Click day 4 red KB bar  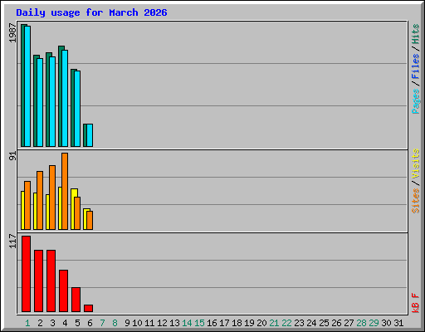(63, 290)
